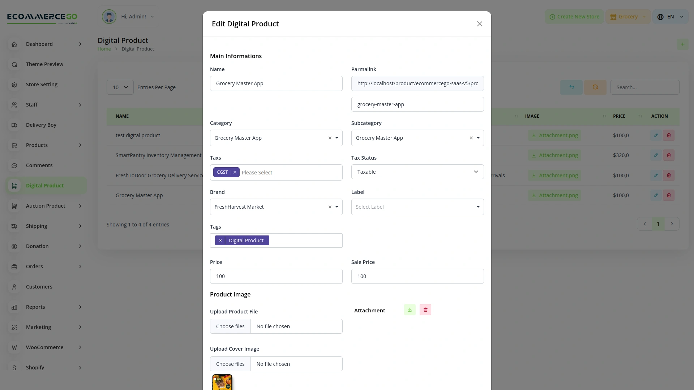694x390 pixels.
Task: Open the entries per page dropdown
Action: (120, 87)
